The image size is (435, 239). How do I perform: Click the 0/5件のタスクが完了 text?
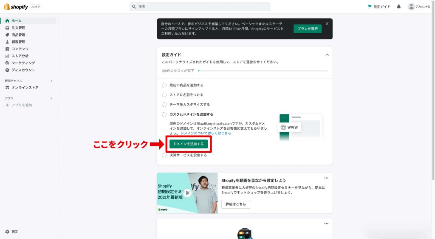pyautogui.click(x=178, y=71)
